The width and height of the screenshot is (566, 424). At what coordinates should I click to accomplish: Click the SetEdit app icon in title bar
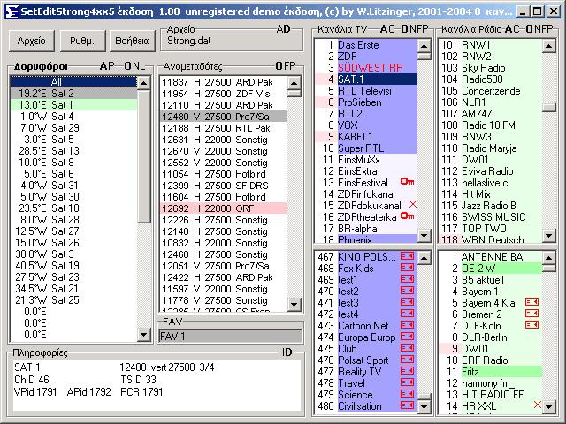11,11
